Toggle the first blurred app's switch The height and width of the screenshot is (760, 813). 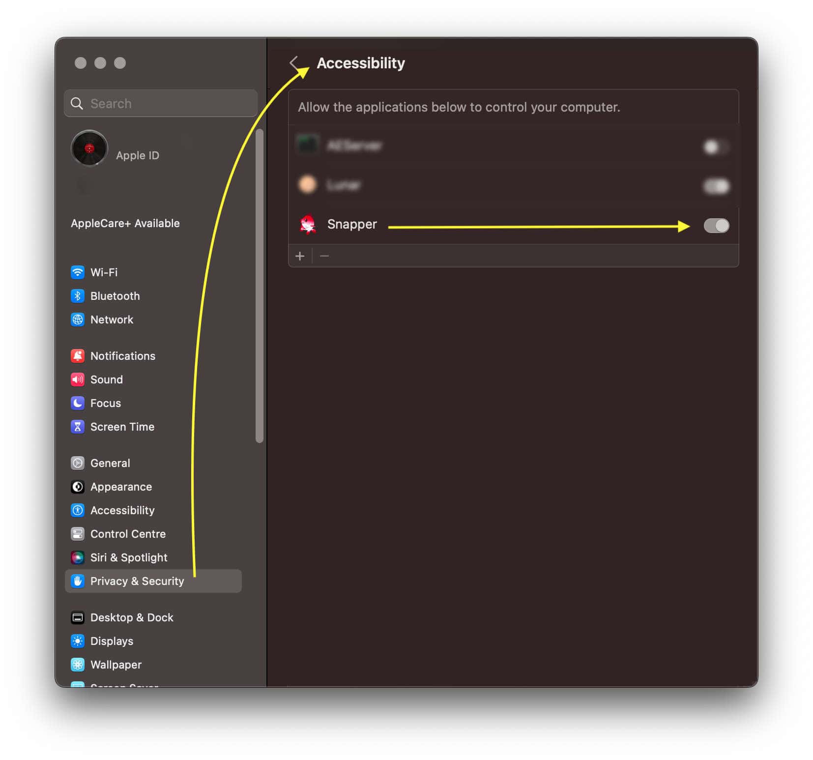(716, 146)
